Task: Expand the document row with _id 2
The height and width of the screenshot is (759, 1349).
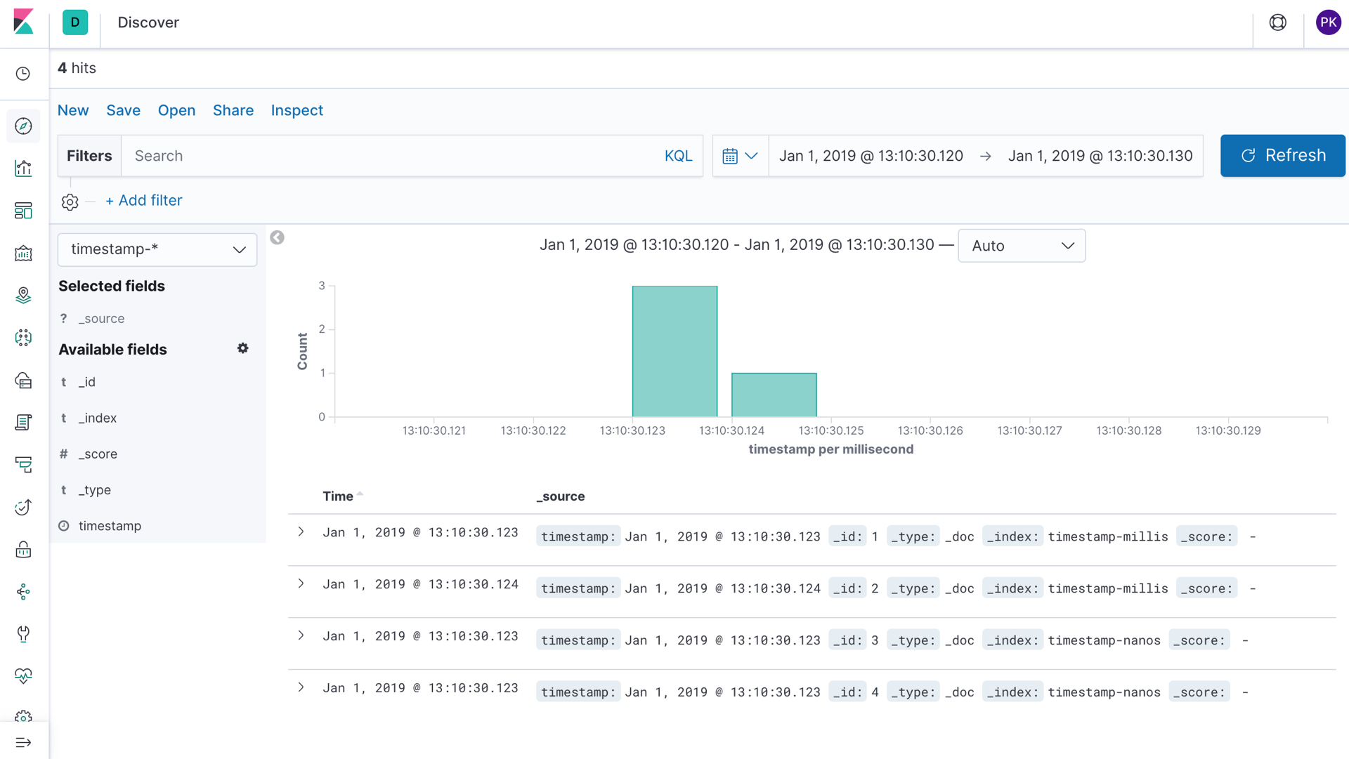Action: (301, 584)
